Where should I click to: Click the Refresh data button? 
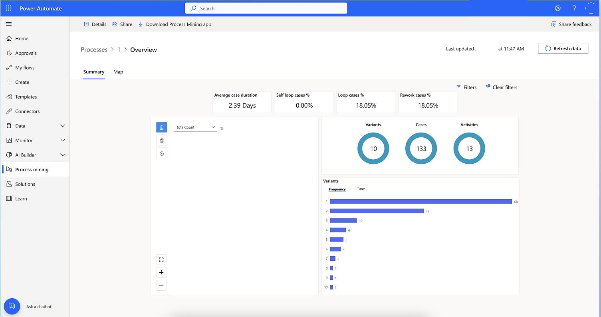click(x=563, y=48)
